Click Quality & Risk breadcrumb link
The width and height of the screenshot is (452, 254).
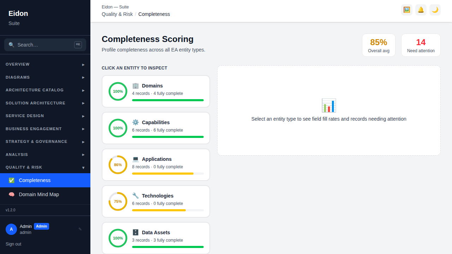pos(117,14)
